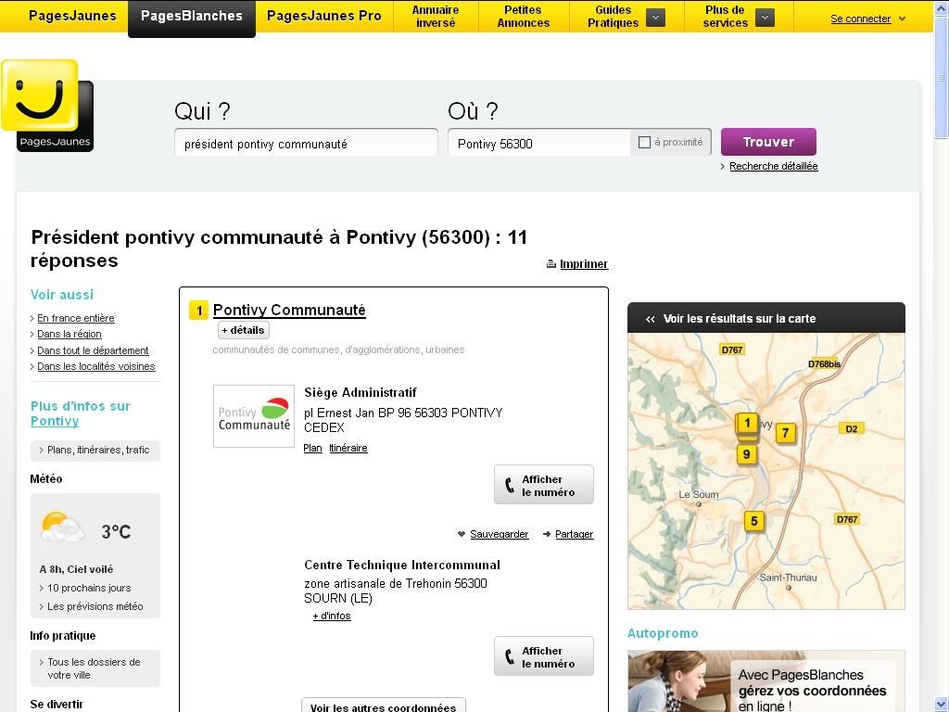
Task: Click into the 'Où ?' location field
Action: click(539, 144)
